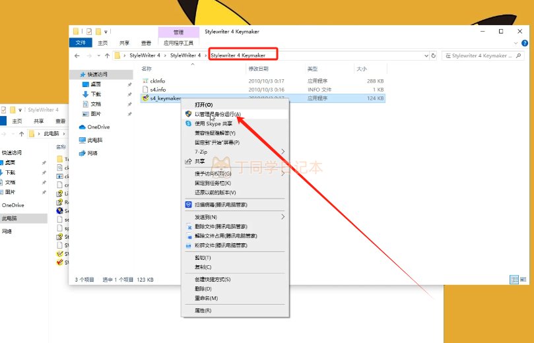Choose 创建快捷方式(S) in context menu

point(235,280)
